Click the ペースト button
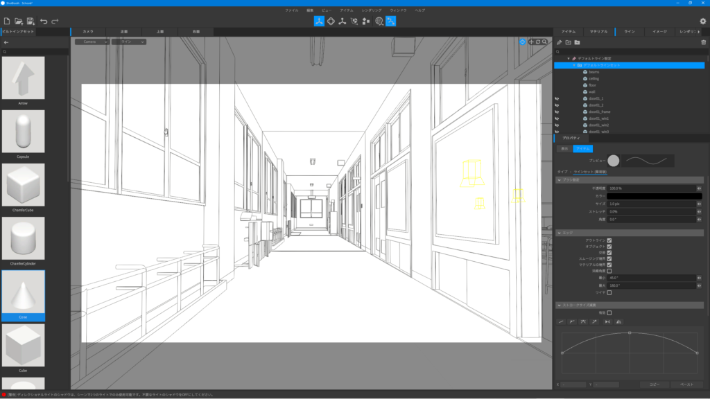 coord(686,384)
